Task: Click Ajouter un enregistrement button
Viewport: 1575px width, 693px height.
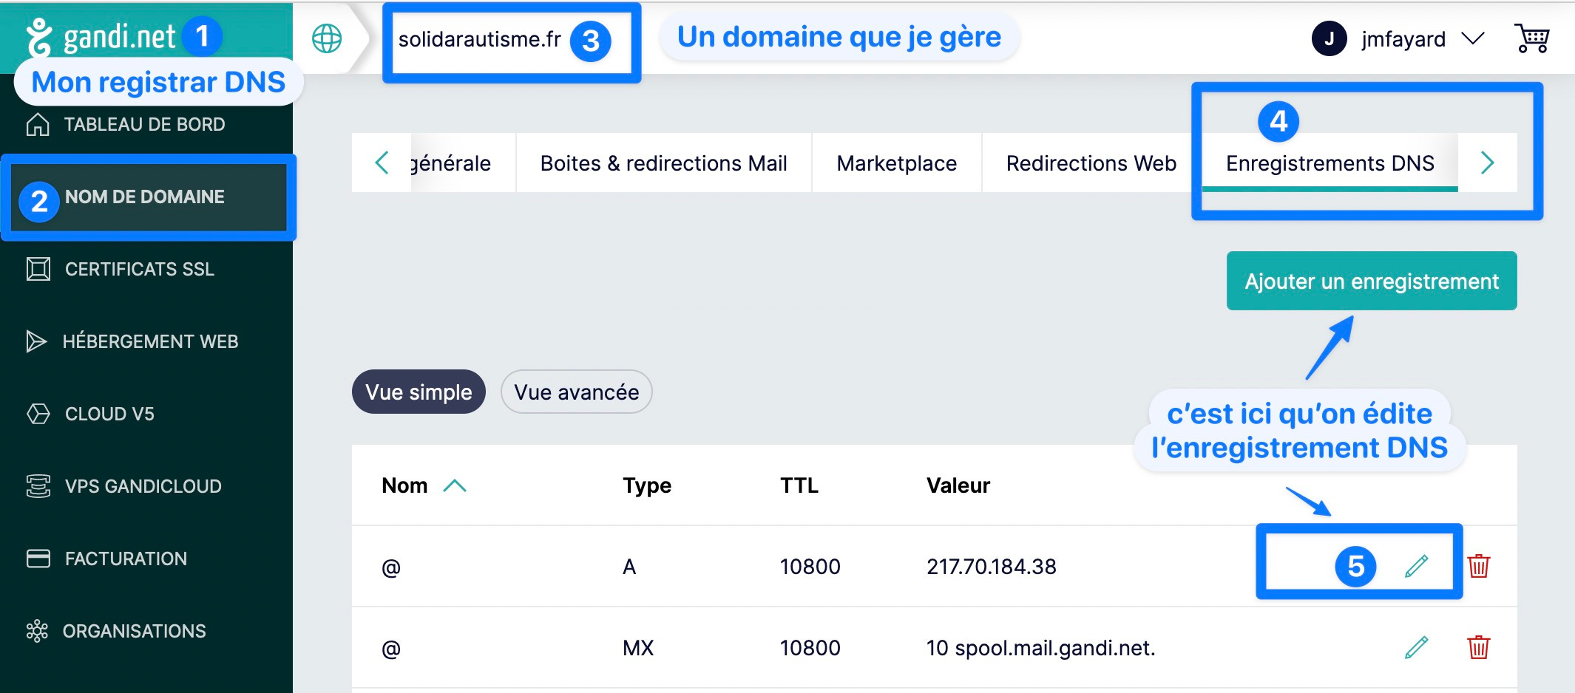Action: point(1372,281)
